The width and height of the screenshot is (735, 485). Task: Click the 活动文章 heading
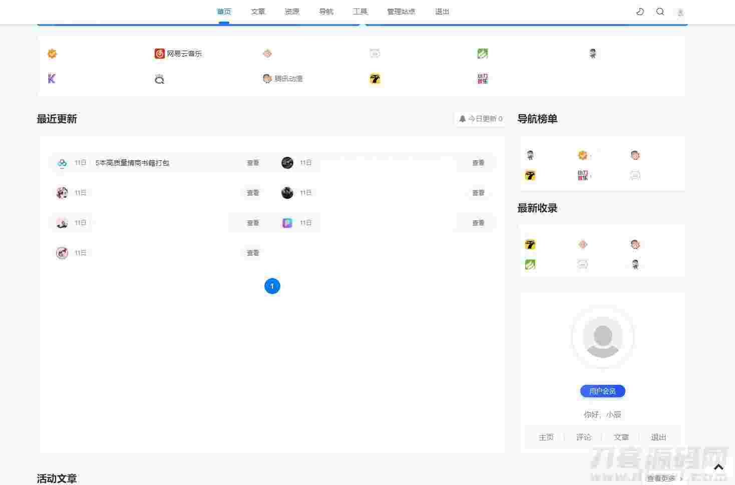pyautogui.click(x=57, y=478)
